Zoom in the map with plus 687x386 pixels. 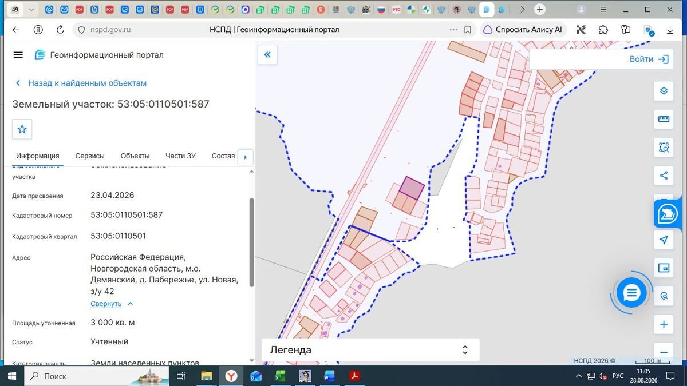click(x=664, y=324)
